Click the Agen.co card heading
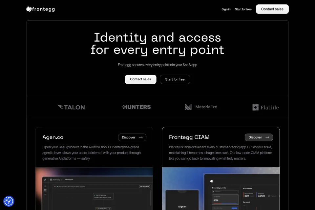 coord(53,137)
